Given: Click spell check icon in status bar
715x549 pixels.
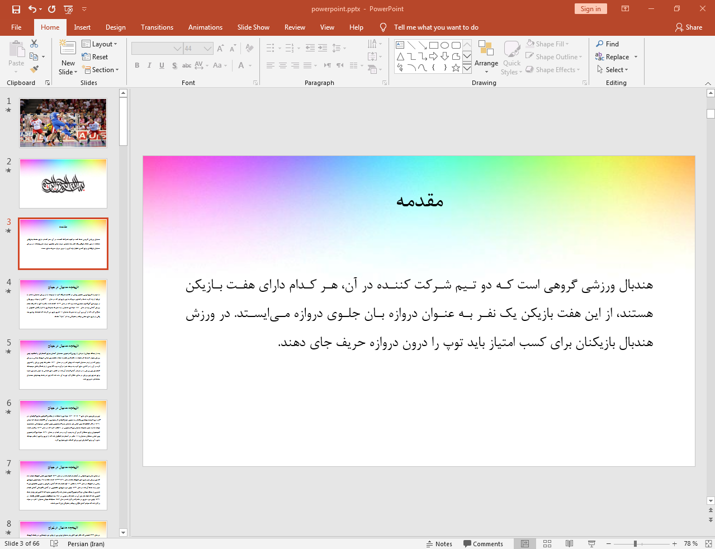Looking at the screenshot, I should point(54,543).
